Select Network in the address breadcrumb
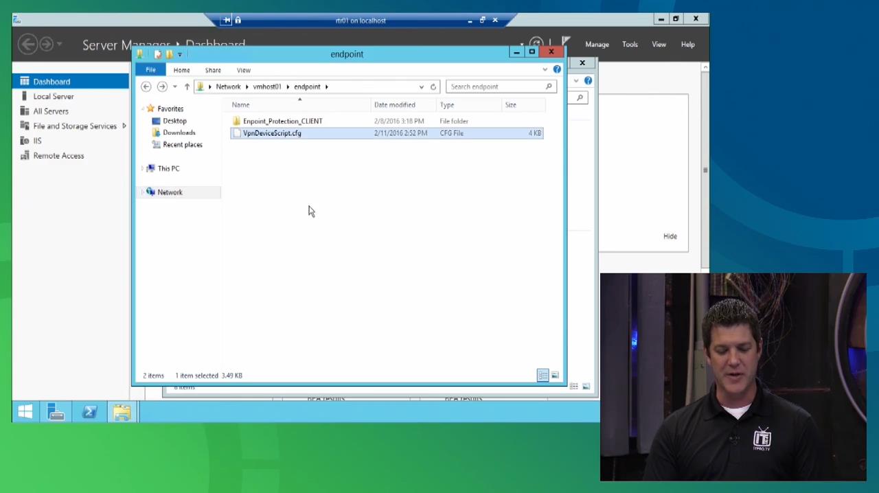Viewport: 879px width, 493px height. (x=228, y=87)
